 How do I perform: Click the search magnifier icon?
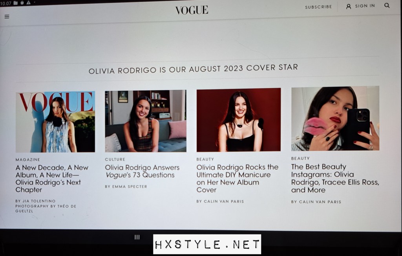[x=387, y=5]
